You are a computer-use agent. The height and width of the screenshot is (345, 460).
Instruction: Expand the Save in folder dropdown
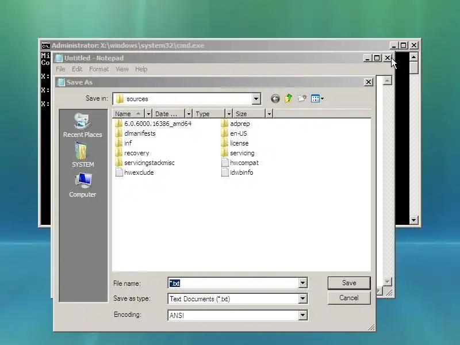coord(256,99)
